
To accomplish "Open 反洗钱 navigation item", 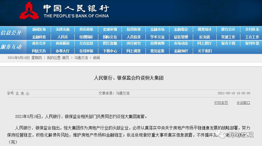I will point(204,37).
